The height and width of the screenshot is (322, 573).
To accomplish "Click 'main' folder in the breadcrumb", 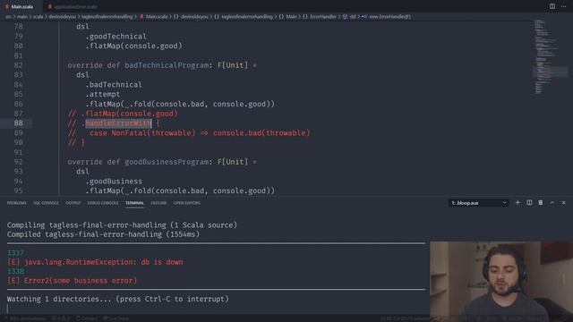I will coord(22,17).
